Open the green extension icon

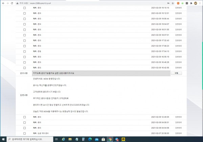click(182, 3)
